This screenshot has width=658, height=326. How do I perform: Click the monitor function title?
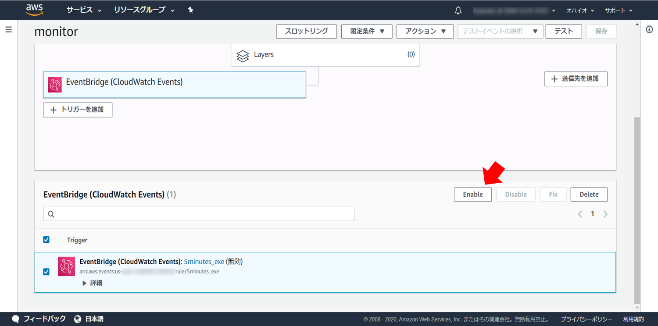(x=56, y=32)
